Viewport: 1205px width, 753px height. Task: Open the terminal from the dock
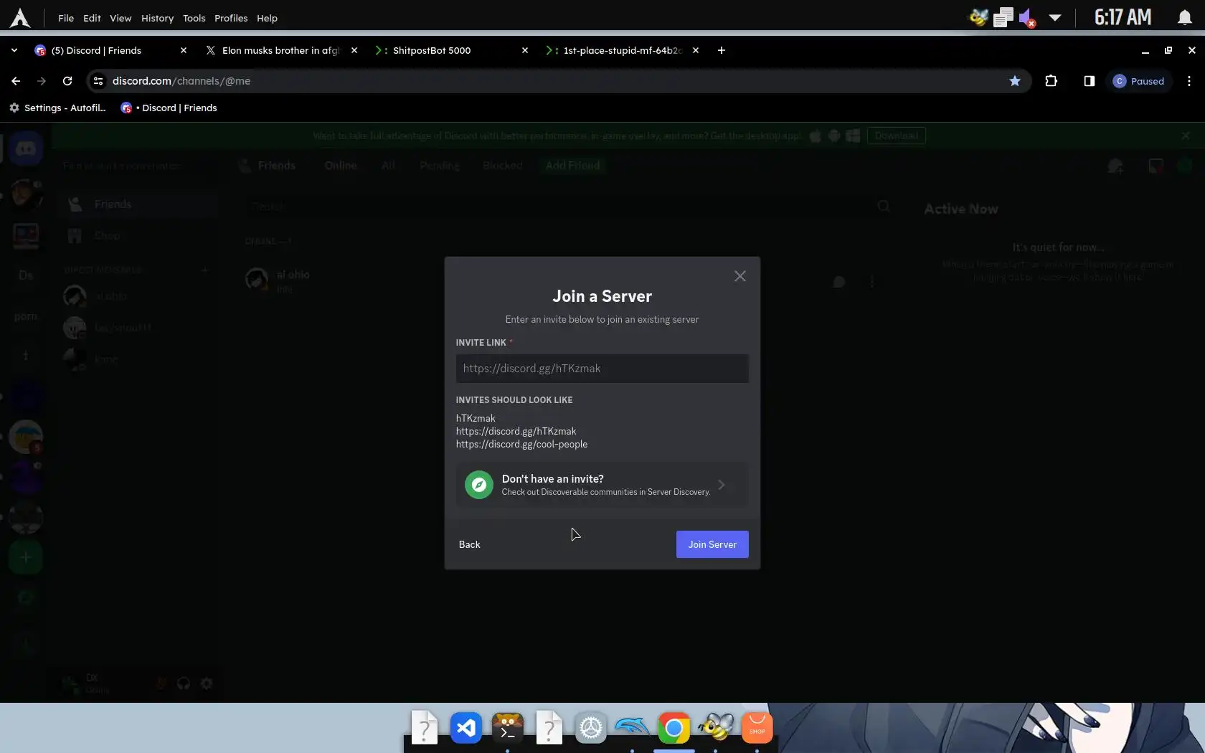(x=508, y=729)
